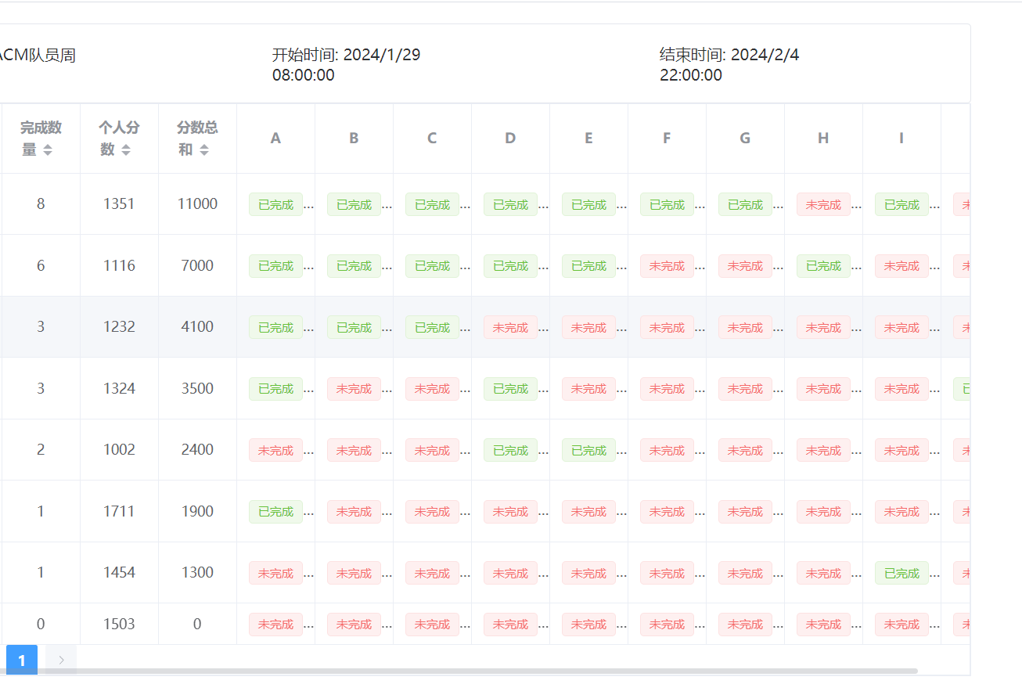1022x684 pixels.
Task: Click column header H
Action: [823, 138]
